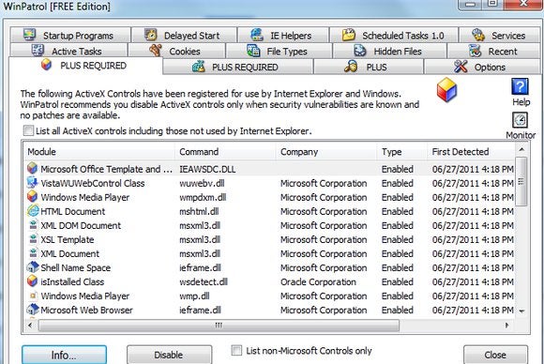The height and width of the screenshot is (364, 544).
Task: Open the Hidden Files tab
Action: pyautogui.click(x=389, y=51)
